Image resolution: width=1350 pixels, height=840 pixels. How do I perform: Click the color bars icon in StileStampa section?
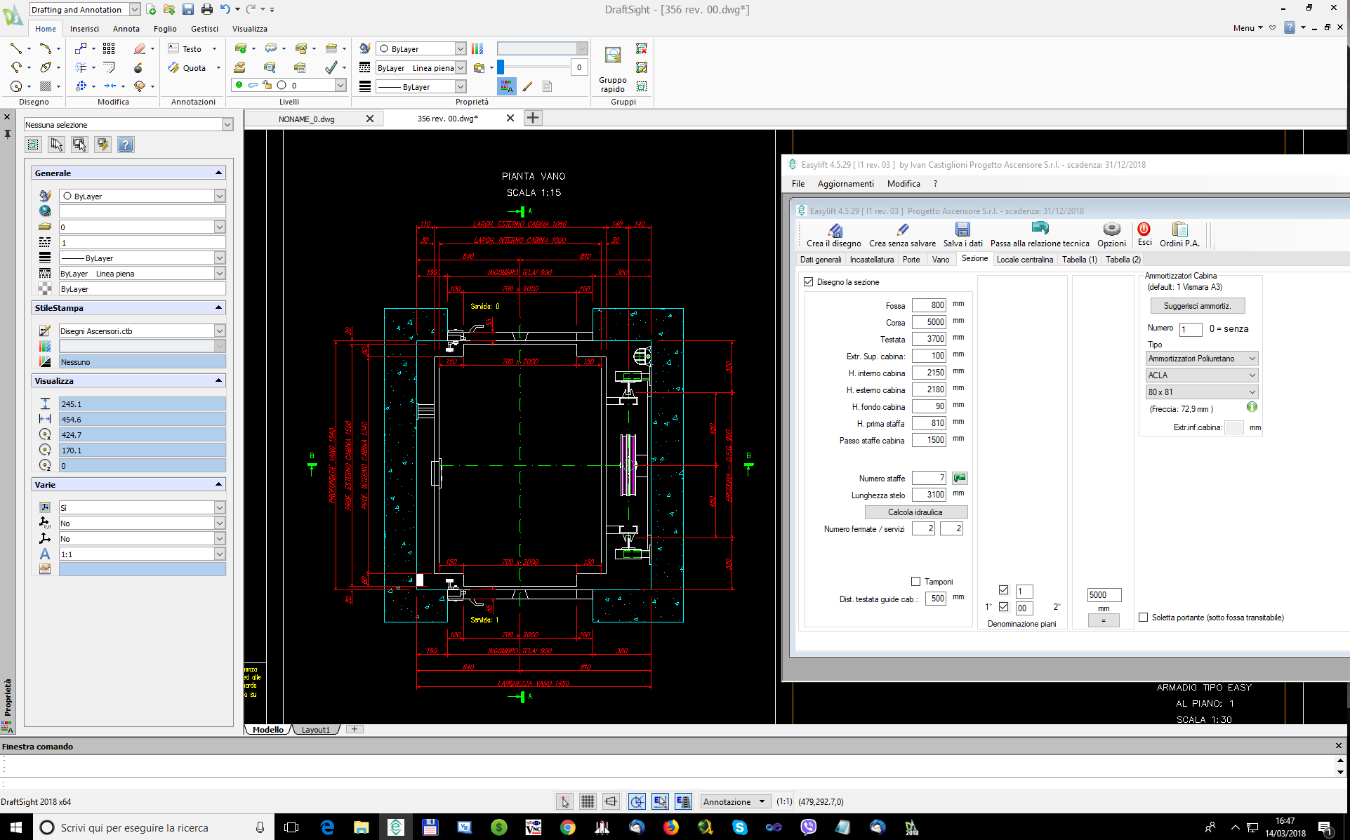click(x=45, y=346)
